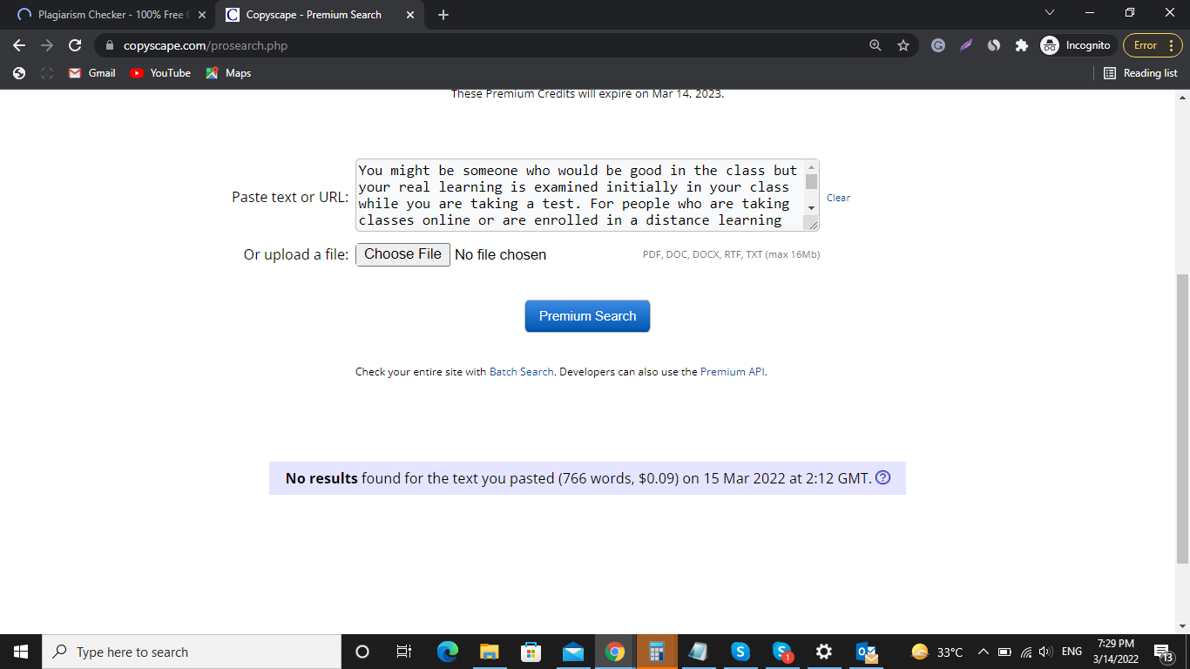The height and width of the screenshot is (669, 1190).
Task: Click Choose File to upload
Action: 402,254
